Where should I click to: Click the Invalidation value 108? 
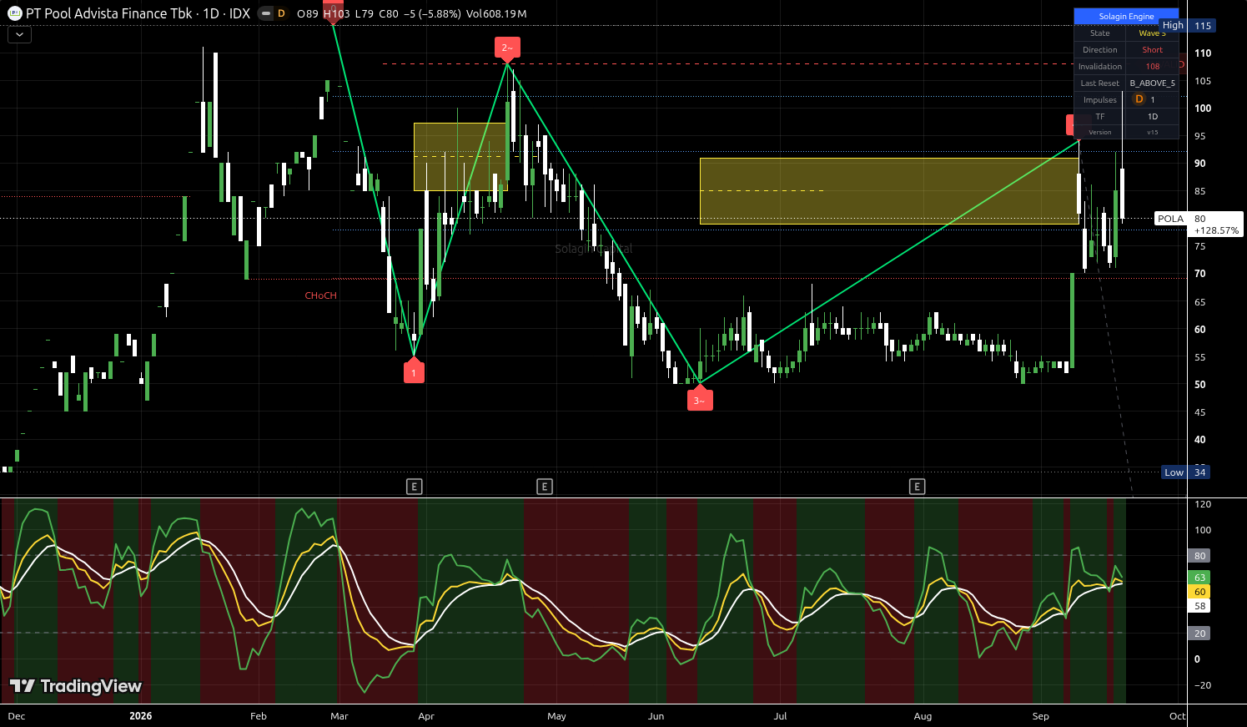[1152, 67]
